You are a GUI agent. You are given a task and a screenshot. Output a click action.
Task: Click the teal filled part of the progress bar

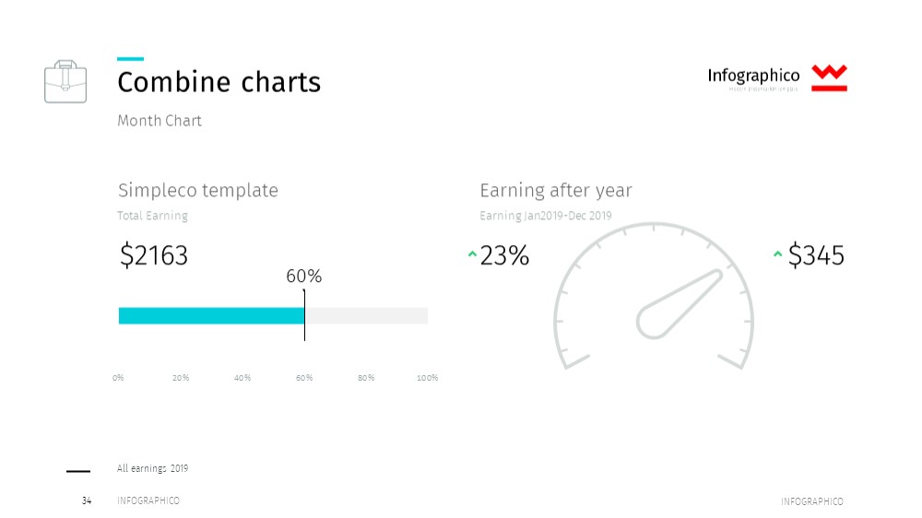(x=211, y=316)
